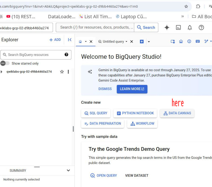Click the info circle icon in the toolbar
The height and width of the screenshot is (187, 212).
pyautogui.click(x=189, y=41)
